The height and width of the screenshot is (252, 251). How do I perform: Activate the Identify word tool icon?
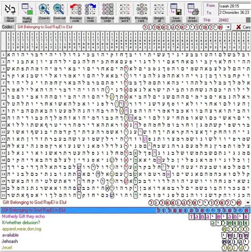pos(125,9)
